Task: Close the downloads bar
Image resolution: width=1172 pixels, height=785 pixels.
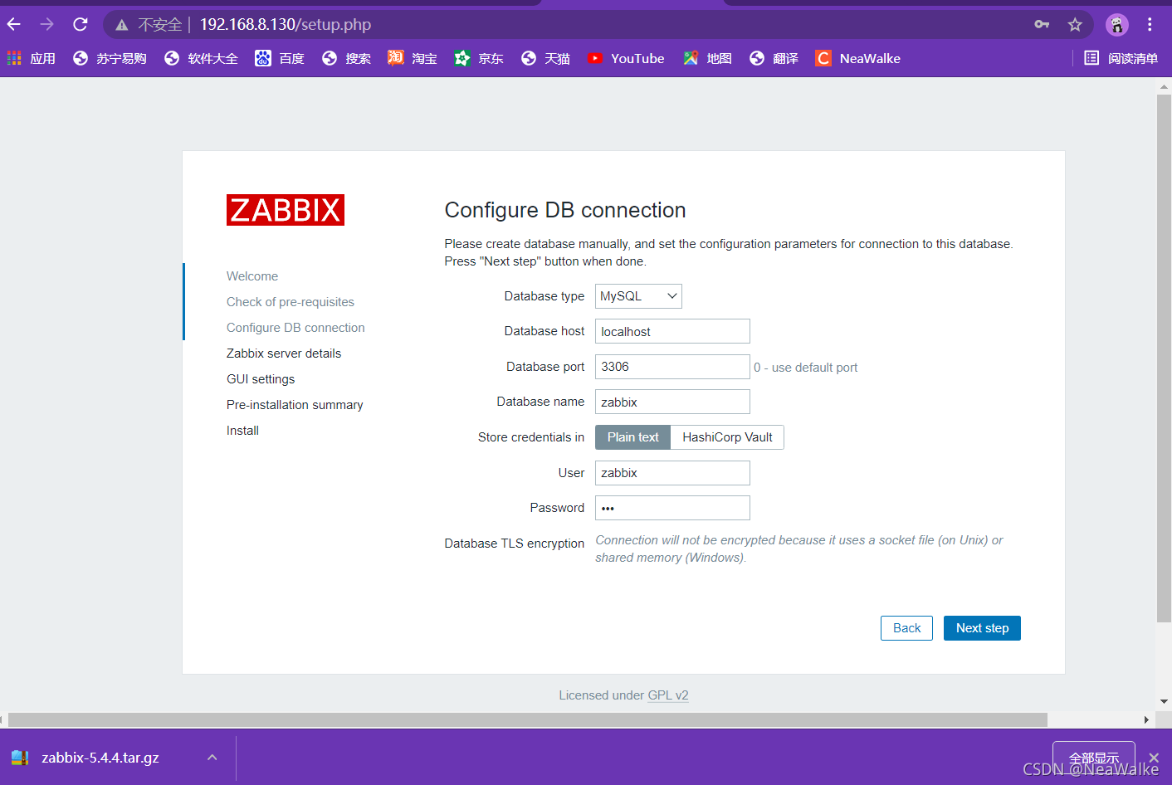Action: click(1154, 758)
